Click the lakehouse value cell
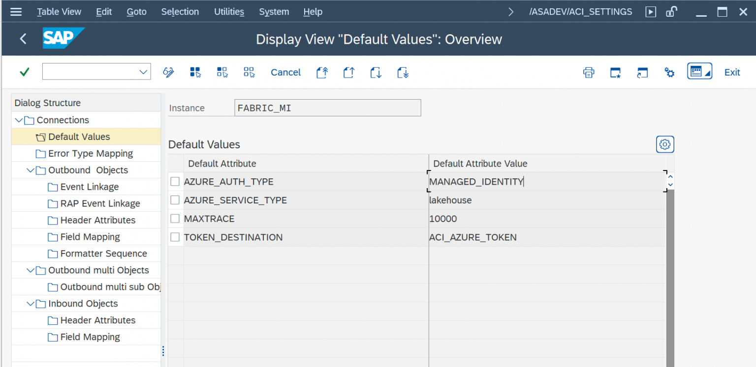756x367 pixels. click(547, 200)
